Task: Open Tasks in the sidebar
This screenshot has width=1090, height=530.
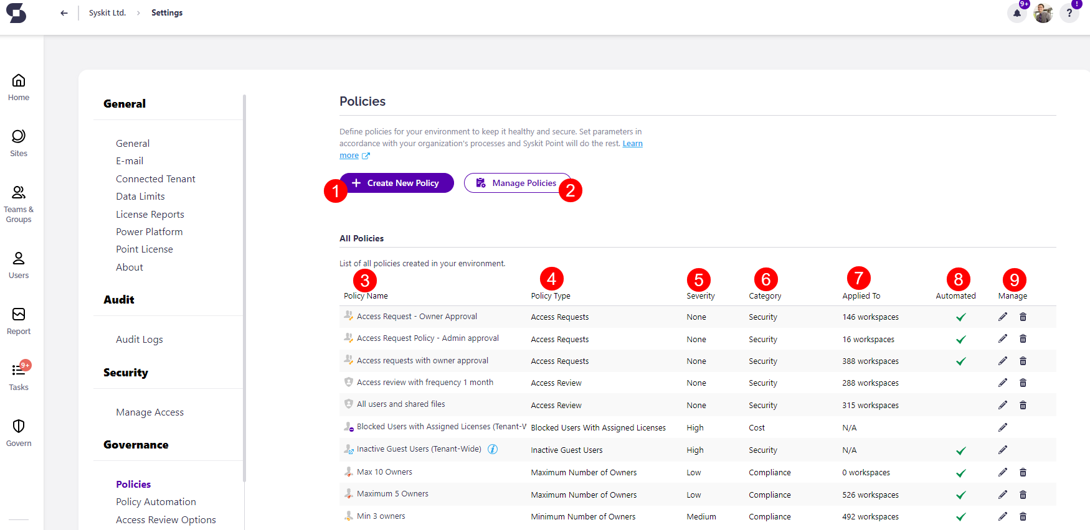Action: pos(19,377)
